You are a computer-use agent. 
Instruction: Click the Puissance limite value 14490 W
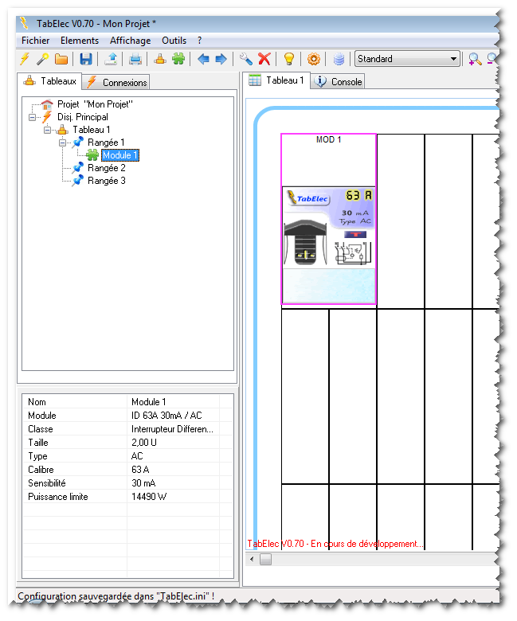[149, 497]
